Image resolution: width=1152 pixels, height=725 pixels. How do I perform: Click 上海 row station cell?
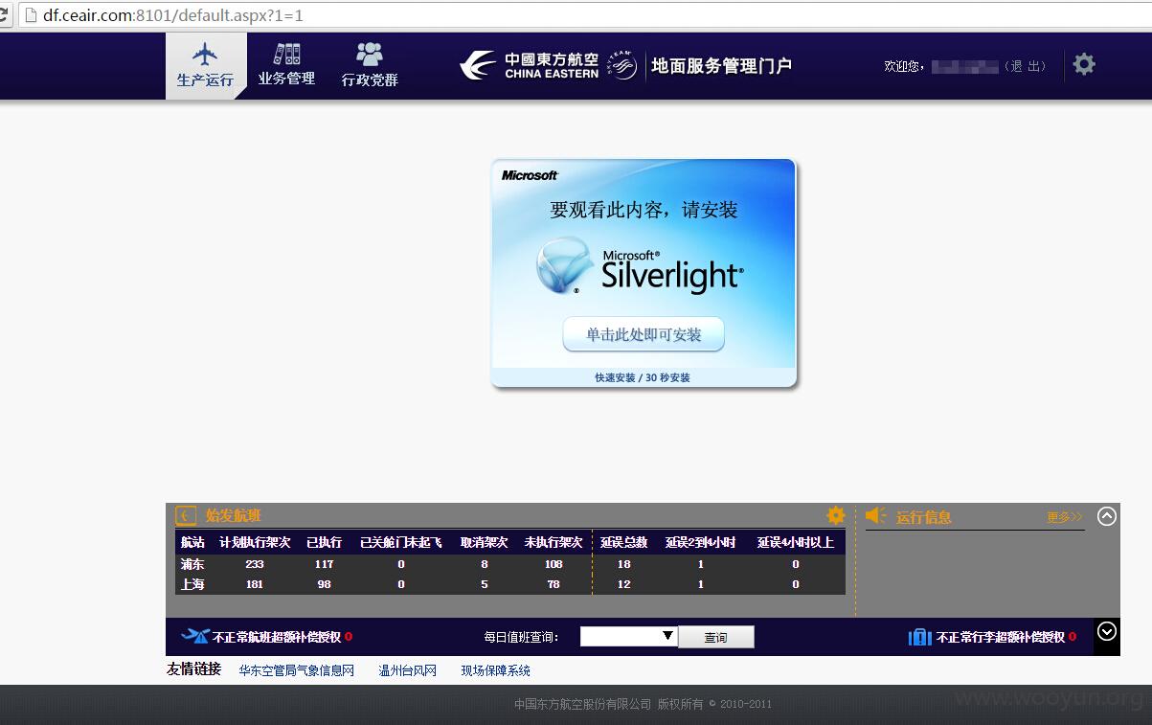point(192,584)
